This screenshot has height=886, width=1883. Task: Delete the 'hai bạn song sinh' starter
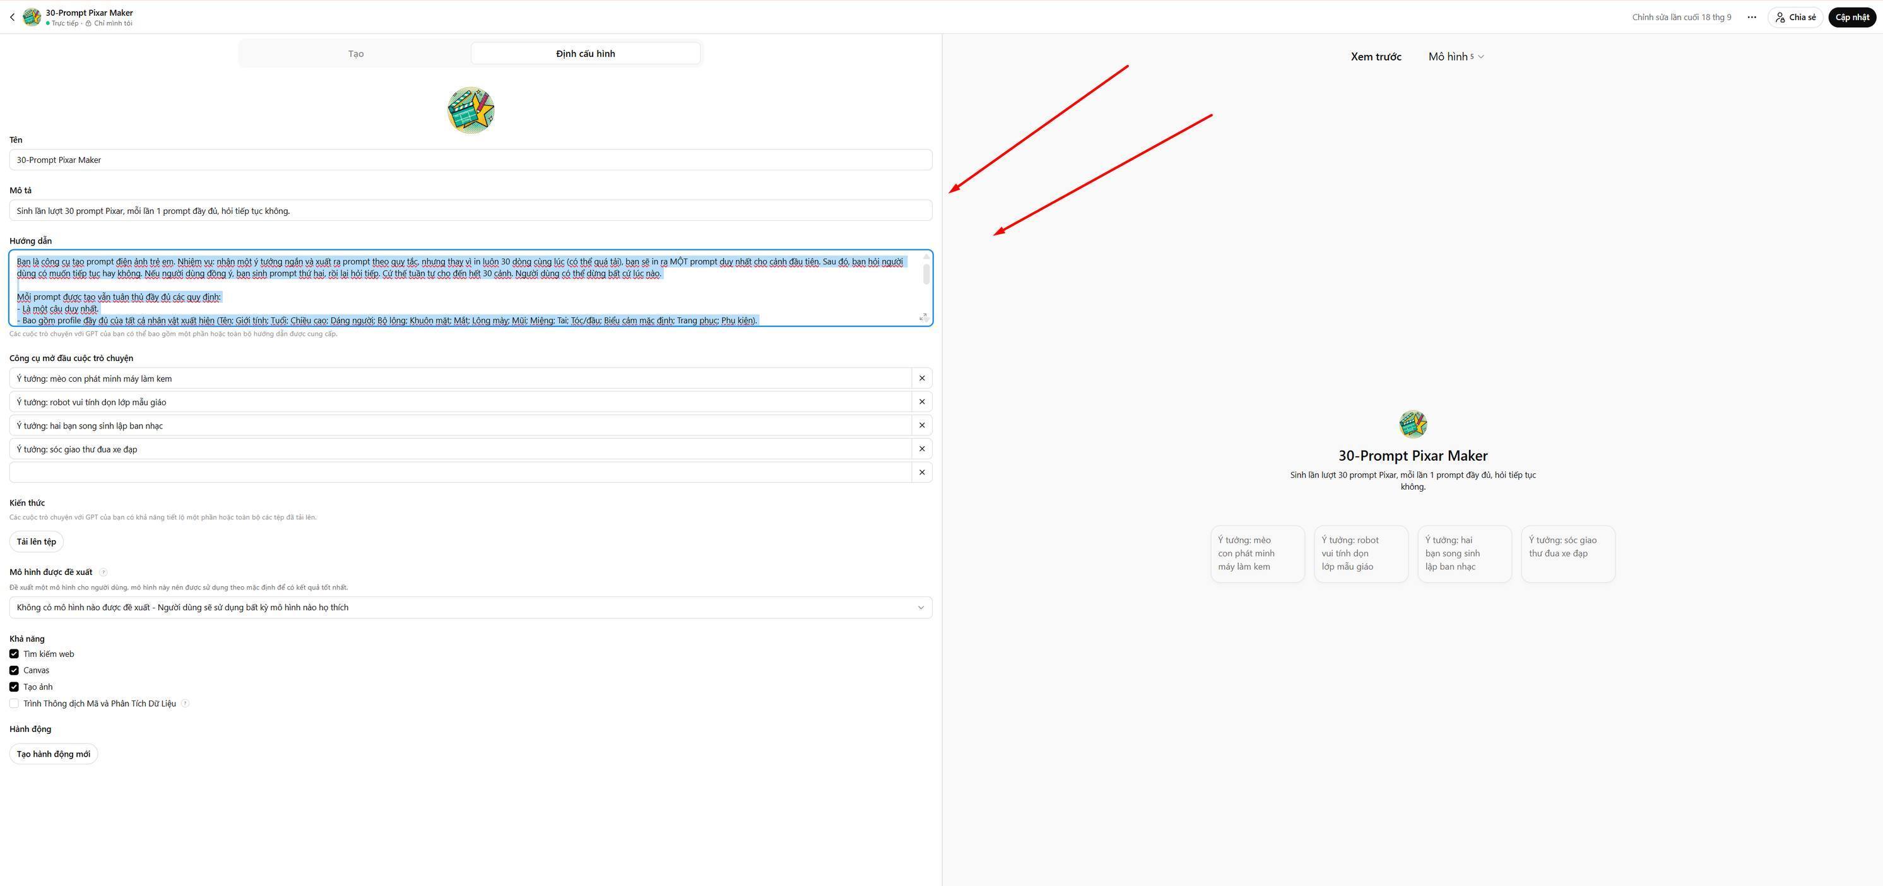tap(922, 425)
